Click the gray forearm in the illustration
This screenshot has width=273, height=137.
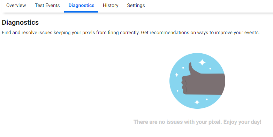pyautogui.click(x=212, y=84)
